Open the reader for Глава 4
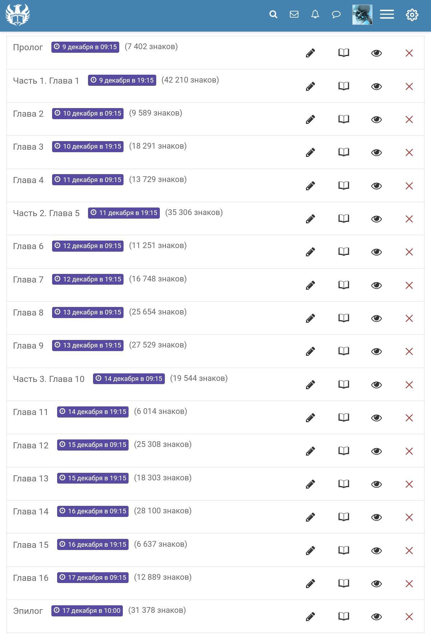The height and width of the screenshot is (634, 431). click(x=344, y=186)
